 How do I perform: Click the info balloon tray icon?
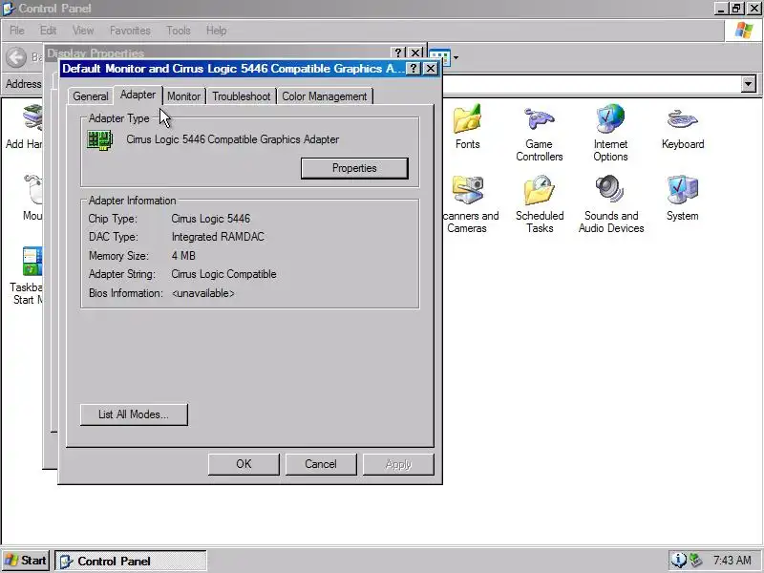[x=679, y=561]
